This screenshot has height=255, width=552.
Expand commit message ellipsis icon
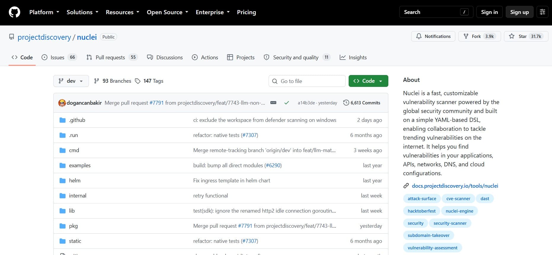273,103
